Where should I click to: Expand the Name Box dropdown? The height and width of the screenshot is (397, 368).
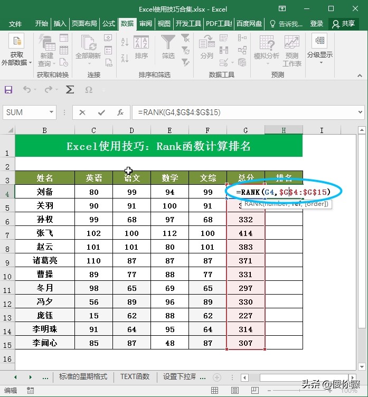coord(51,112)
